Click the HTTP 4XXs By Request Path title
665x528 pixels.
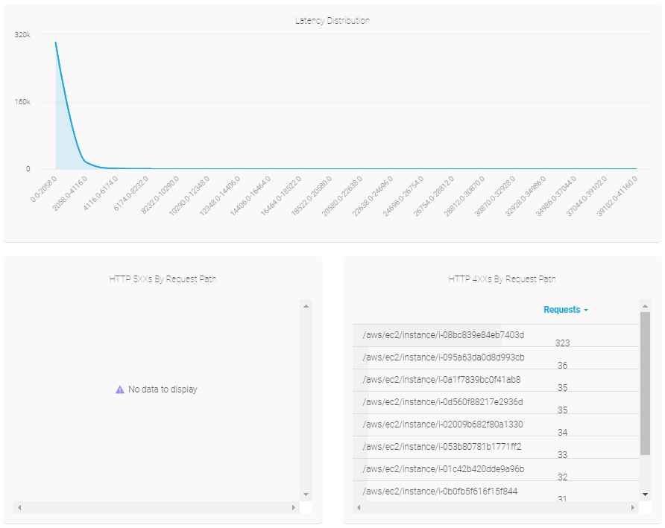pos(502,279)
